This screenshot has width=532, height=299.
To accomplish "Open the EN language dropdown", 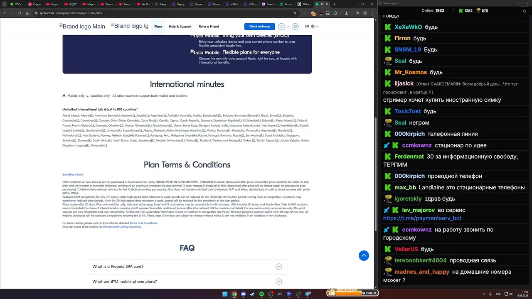I will pyautogui.click(x=312, y=26).
